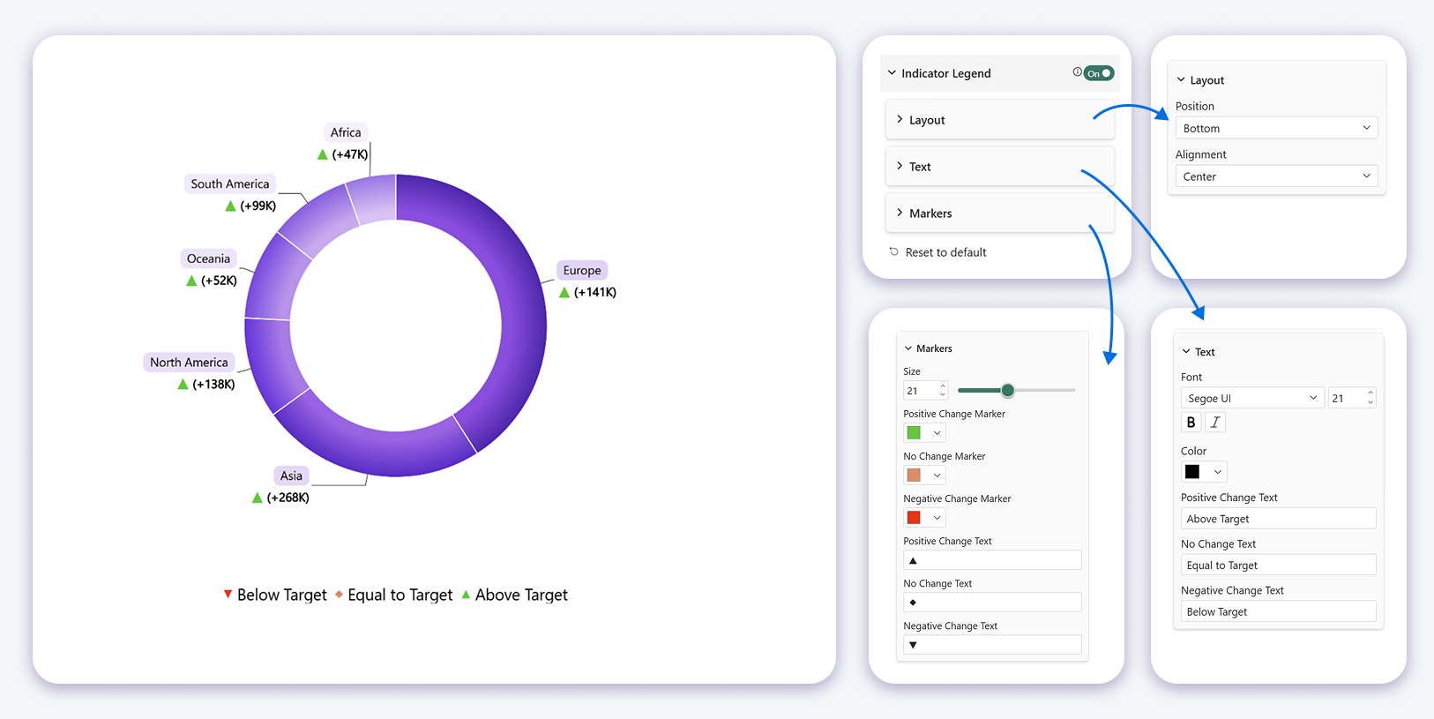The image size is (1434, 719).
Task: Collapse the Indicator Legend section chevron
Action: coord(892,73)
